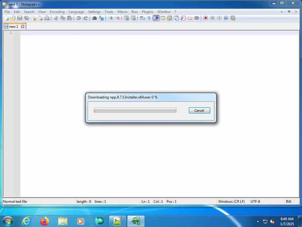The image size is (302, 227).
Task: Open the ? help menu
Action: click(175, 12)
